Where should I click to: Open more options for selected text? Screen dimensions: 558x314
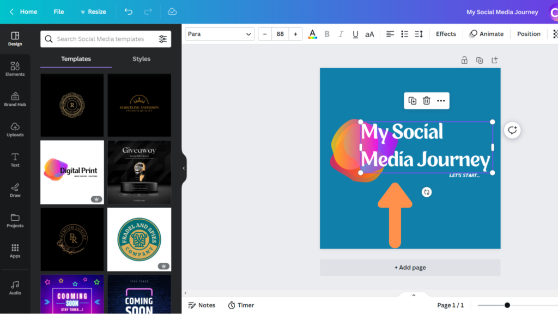pos(441,101)
